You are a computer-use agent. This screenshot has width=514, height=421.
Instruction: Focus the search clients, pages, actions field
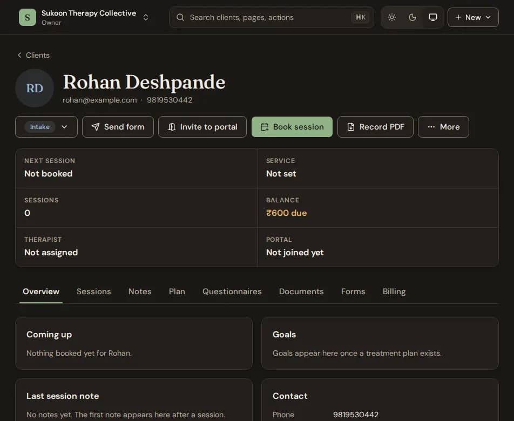pos(272,17)
